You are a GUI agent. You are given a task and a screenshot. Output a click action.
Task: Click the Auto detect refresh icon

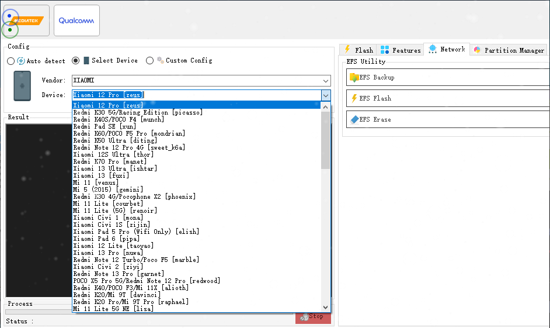pos(21,61)
